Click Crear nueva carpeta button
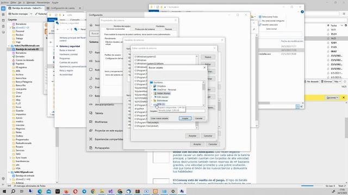Viewport: 348px width, 195px height. click(159, 118)
